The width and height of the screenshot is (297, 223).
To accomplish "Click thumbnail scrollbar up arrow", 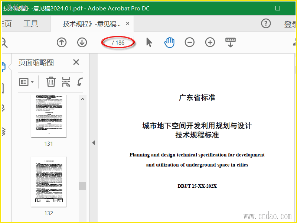I will [x=82, y=99].
